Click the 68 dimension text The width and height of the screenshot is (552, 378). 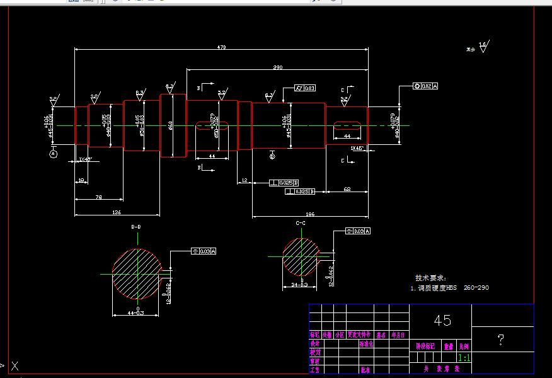click(347, 189)
